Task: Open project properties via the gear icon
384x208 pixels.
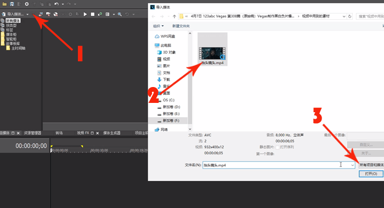Action: point(27,4)
